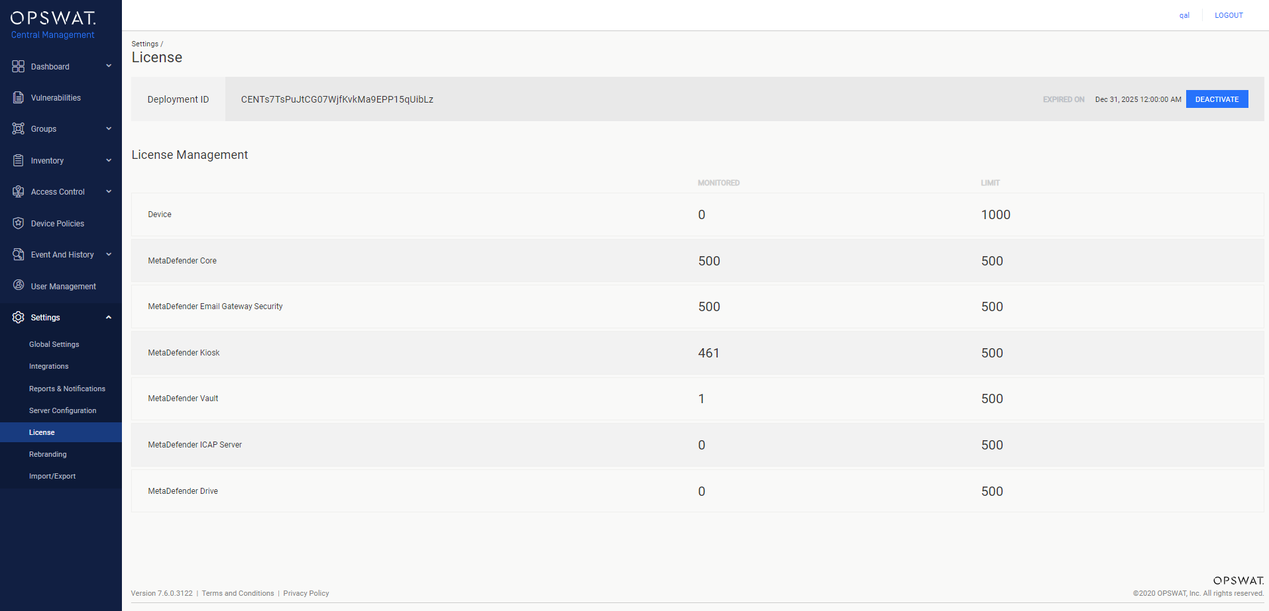Click the EXPIRED ON label
This screenshot has width=1269, height=611.
[1064, 99]
